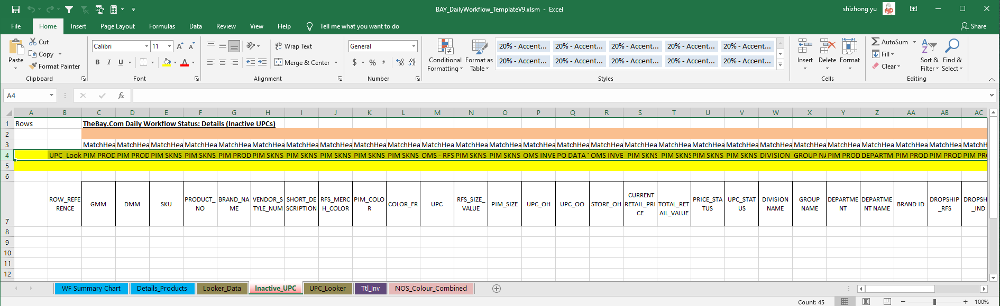Adjust the zoom slider in status bar
The height and width of the screenshot is (306, 1000).
(934, 302)
